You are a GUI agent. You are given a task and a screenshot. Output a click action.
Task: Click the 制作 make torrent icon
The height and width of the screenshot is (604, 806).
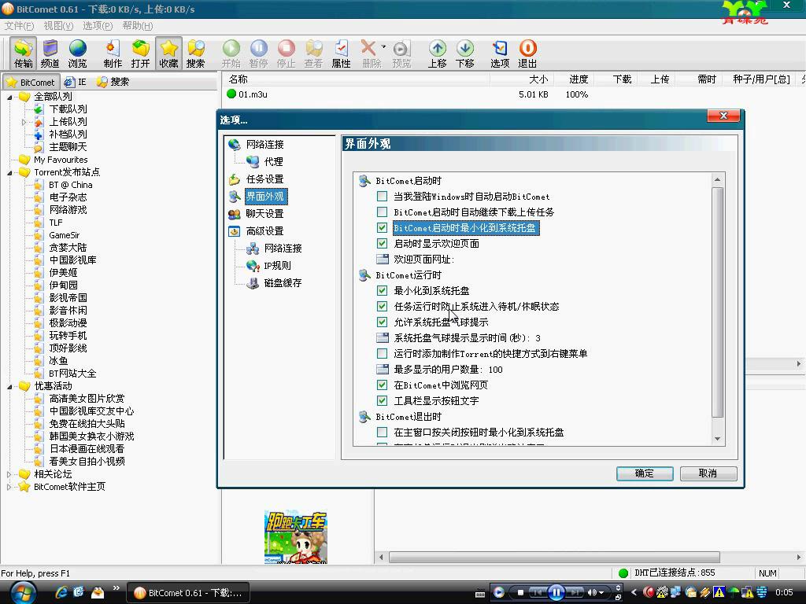(113, 53)
